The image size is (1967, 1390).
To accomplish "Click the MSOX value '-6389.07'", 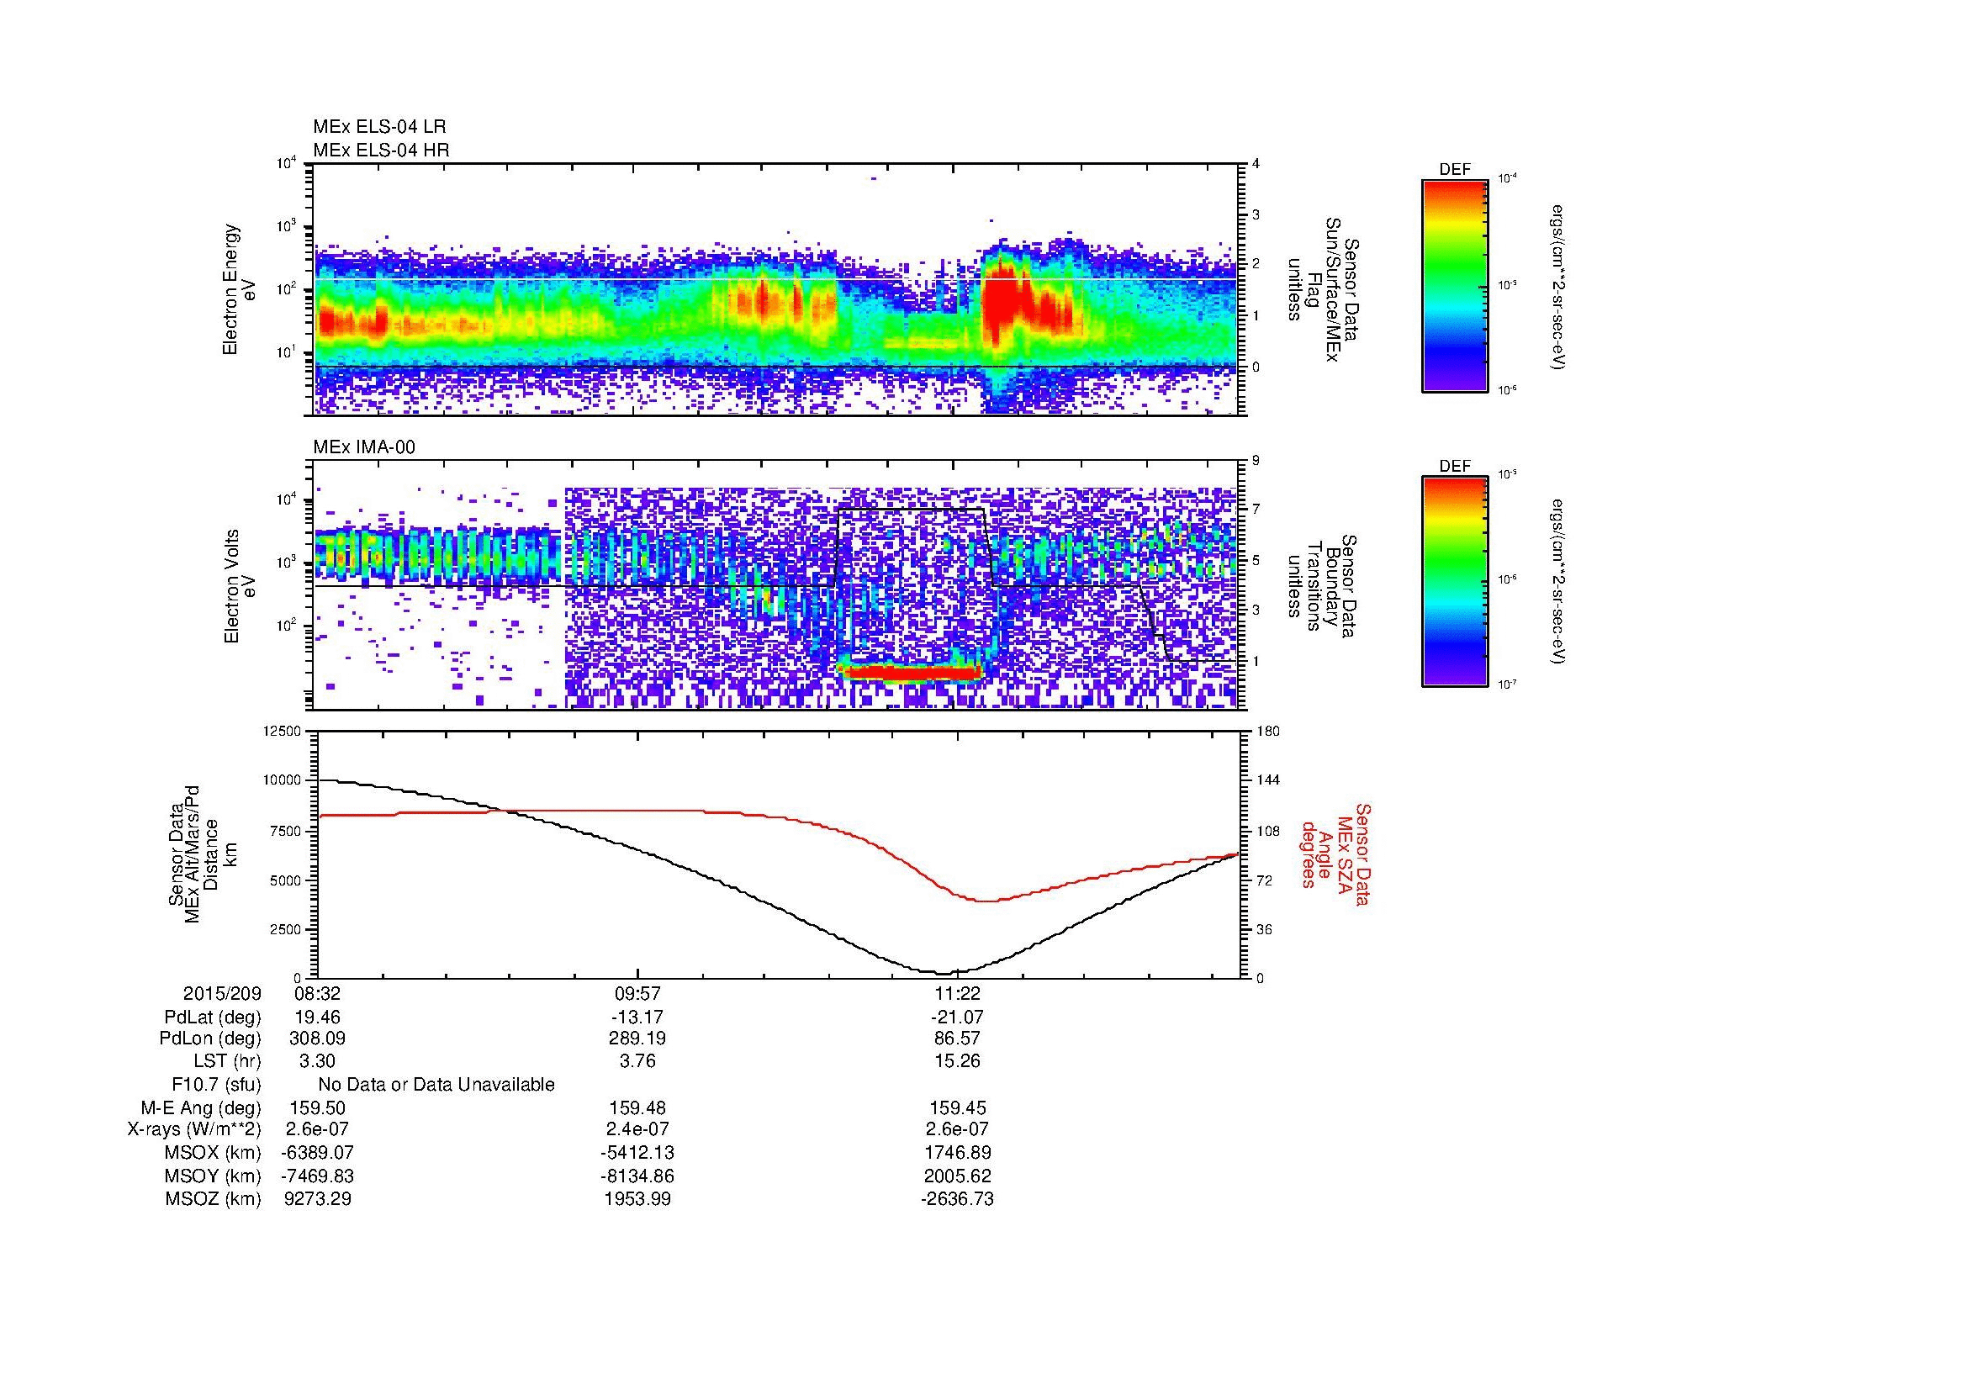I will [x=317, y=1153].
